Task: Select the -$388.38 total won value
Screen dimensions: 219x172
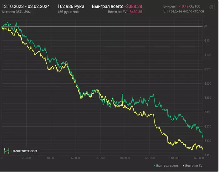Action: tap(133, 6)
